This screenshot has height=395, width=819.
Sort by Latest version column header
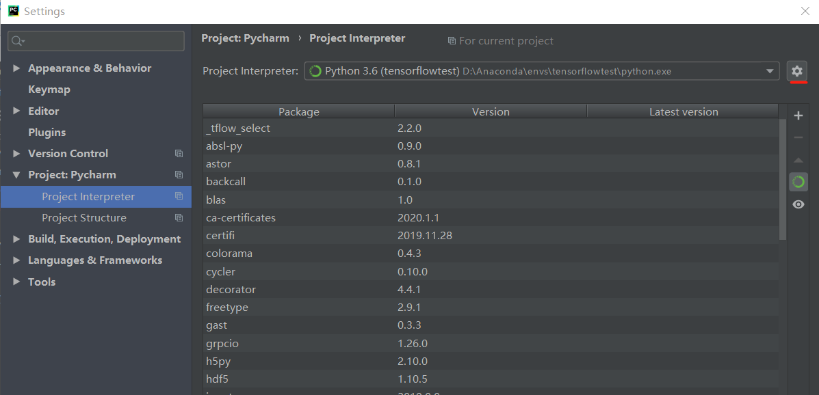coord(684,111)
